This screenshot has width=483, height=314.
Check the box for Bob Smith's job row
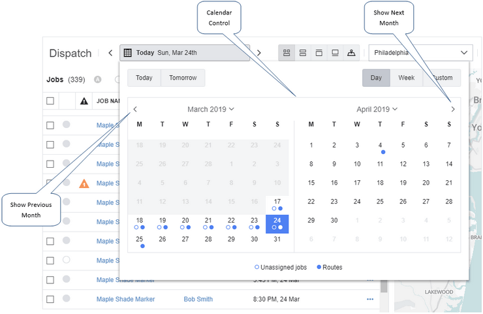50,300
